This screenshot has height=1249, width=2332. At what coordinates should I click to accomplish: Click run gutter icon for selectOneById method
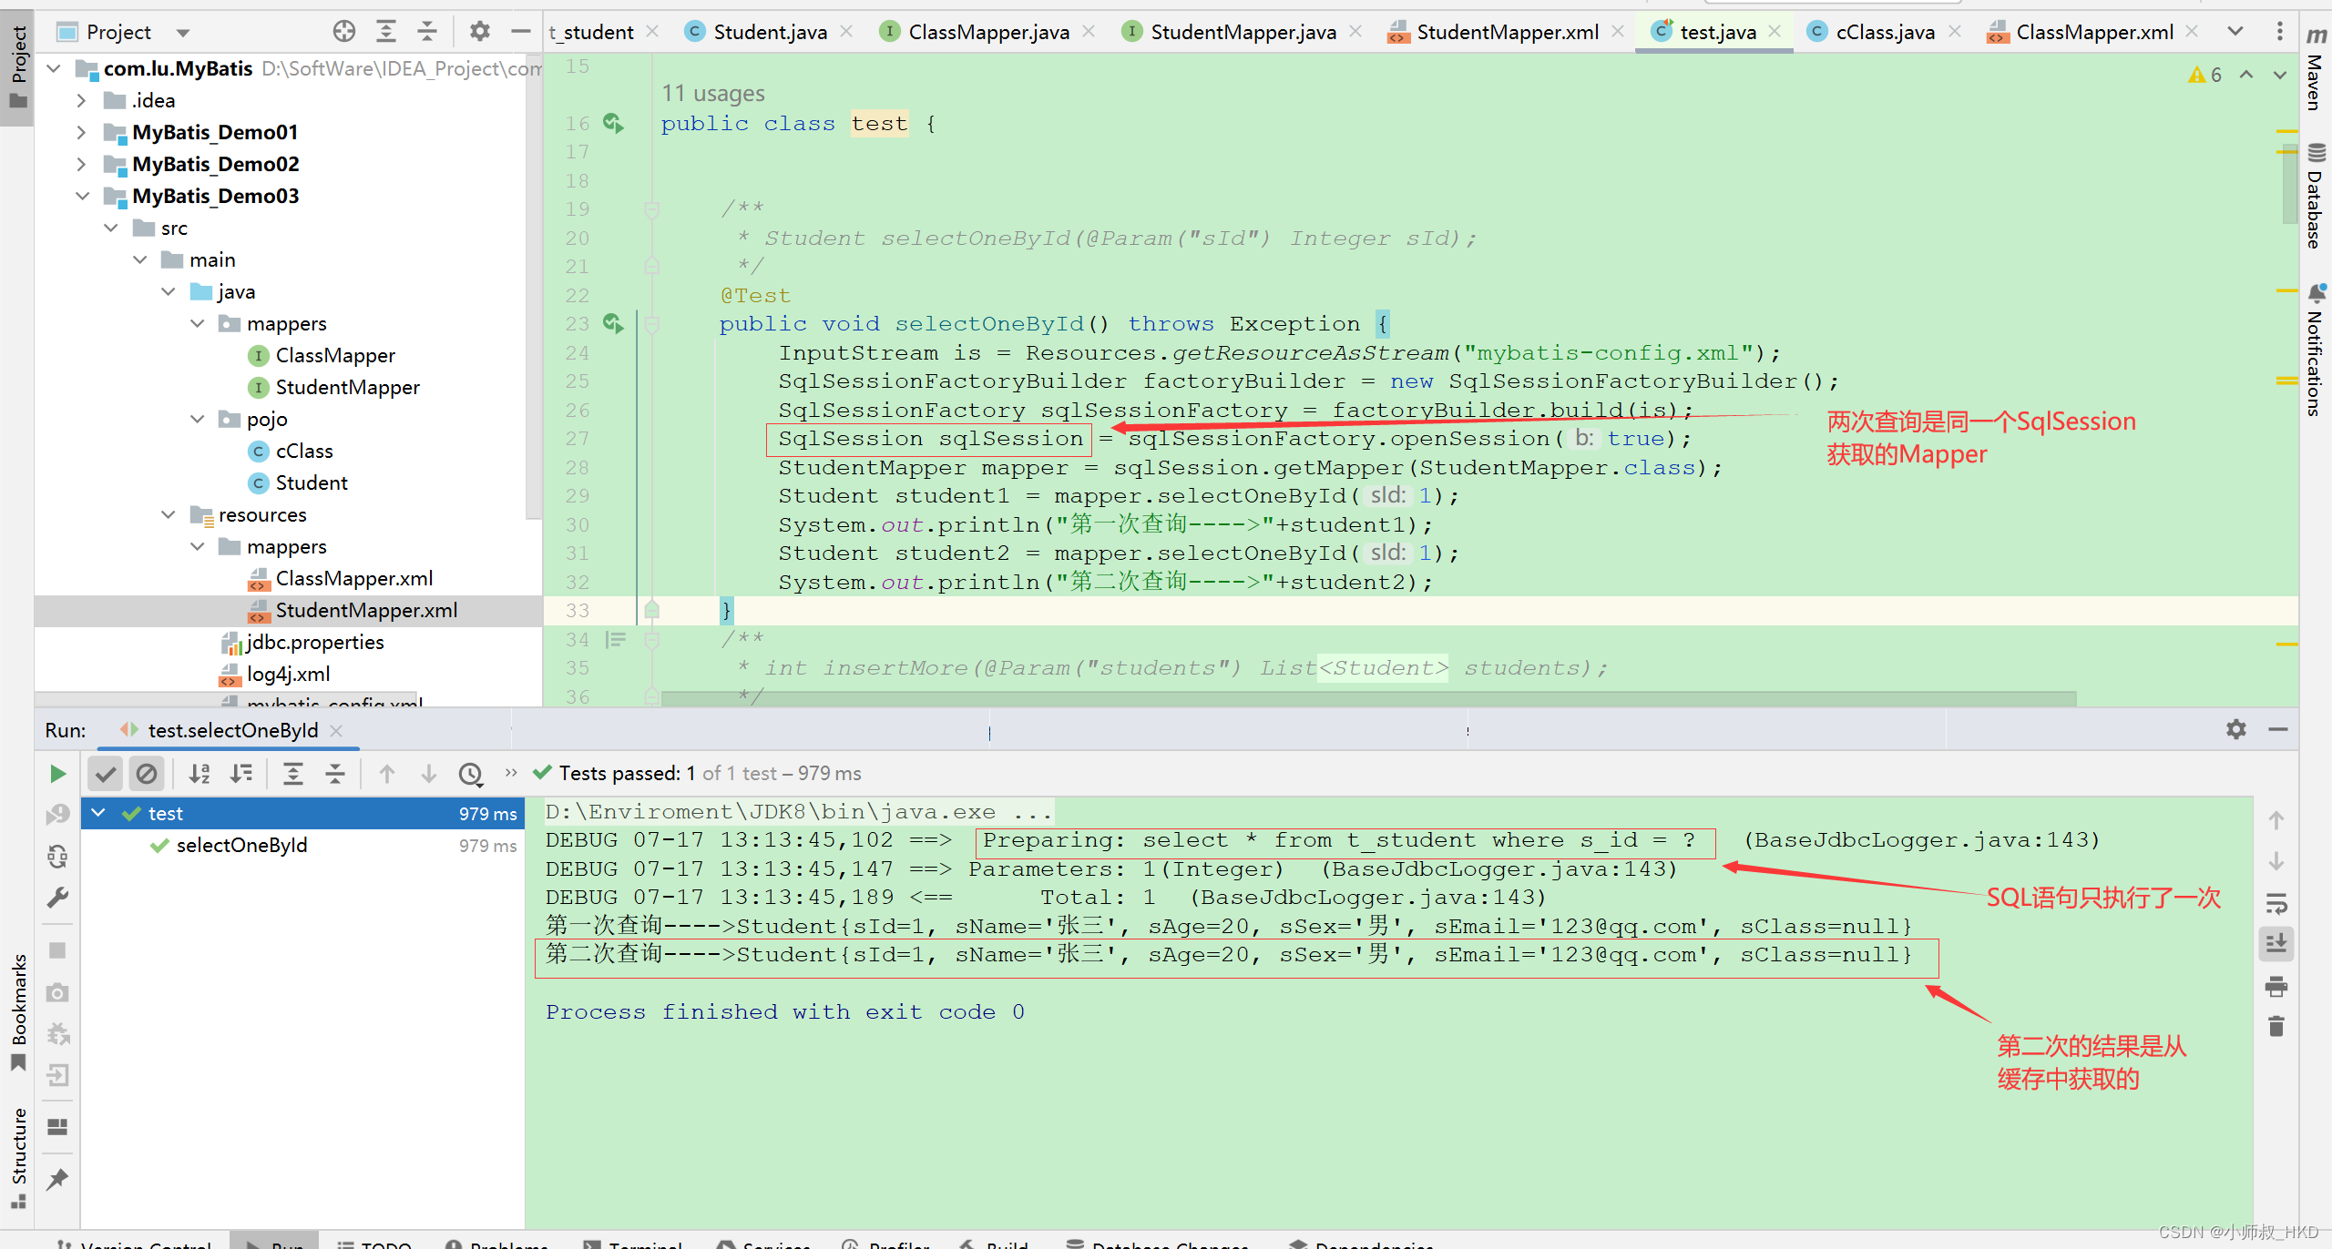(614, 323)
